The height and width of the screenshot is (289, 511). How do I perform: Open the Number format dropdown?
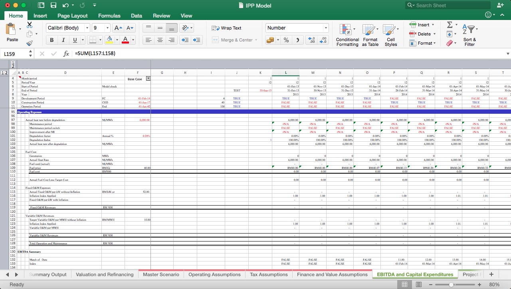click(x=325, y=28)
